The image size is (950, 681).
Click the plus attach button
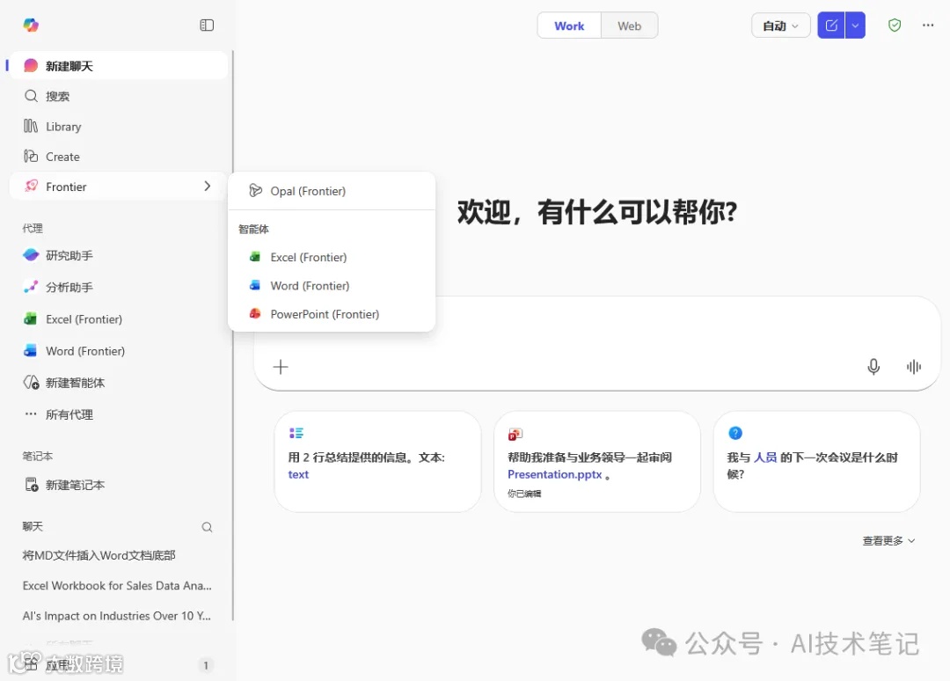click(280, 367)
